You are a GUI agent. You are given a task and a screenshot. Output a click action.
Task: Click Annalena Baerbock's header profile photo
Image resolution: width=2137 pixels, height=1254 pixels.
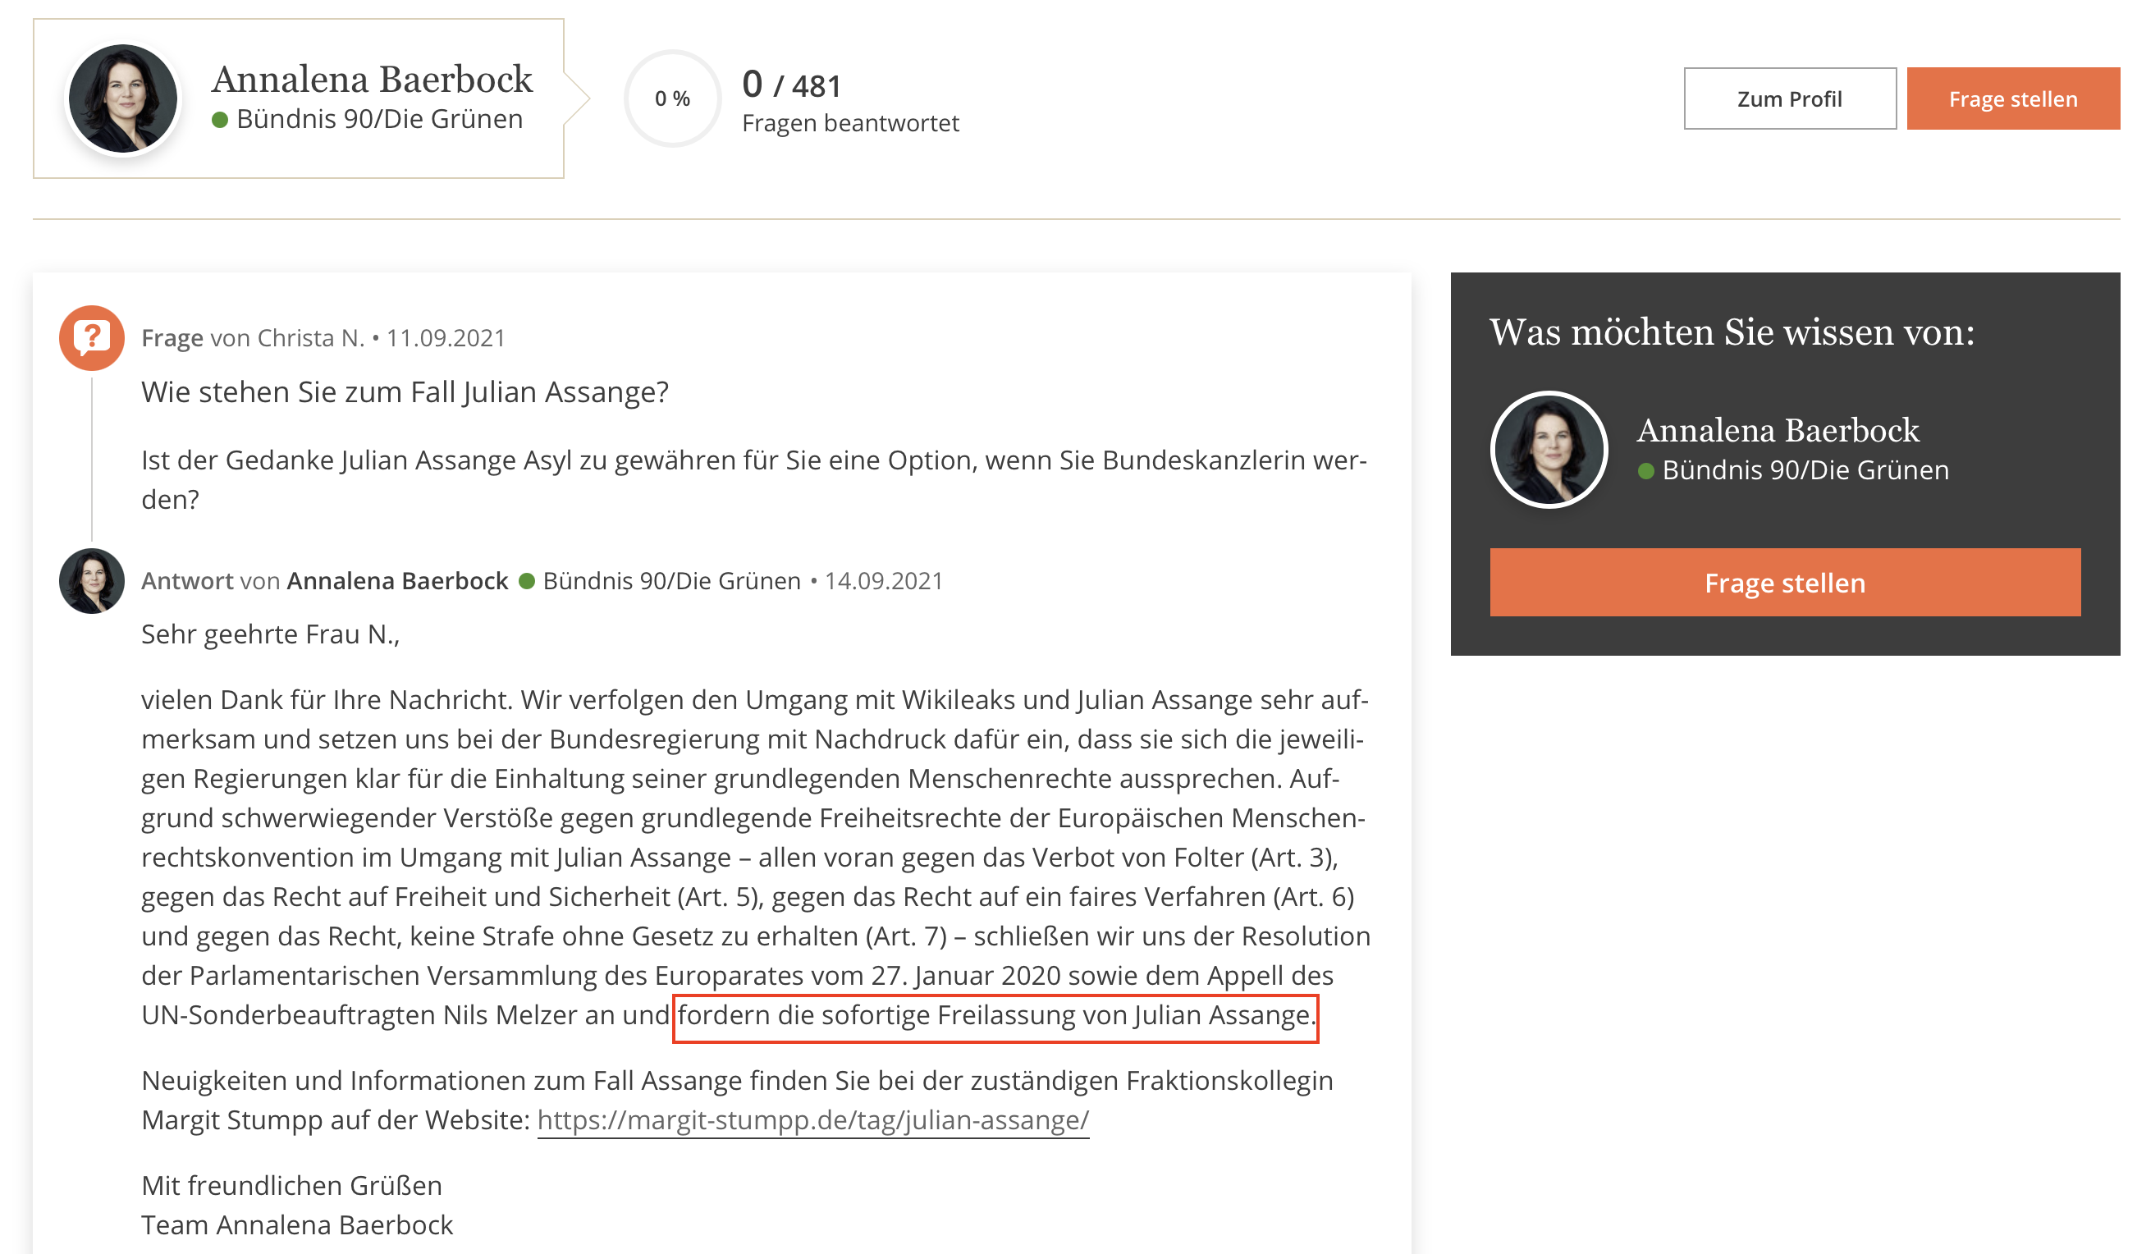click(123, 98)
